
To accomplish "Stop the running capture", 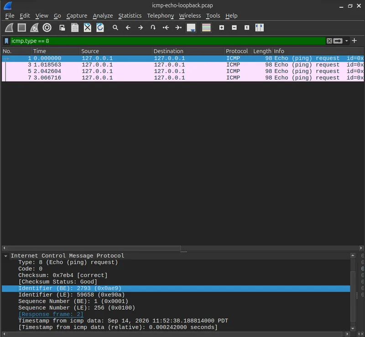I will pyautogui.click(x=21, y=28).
